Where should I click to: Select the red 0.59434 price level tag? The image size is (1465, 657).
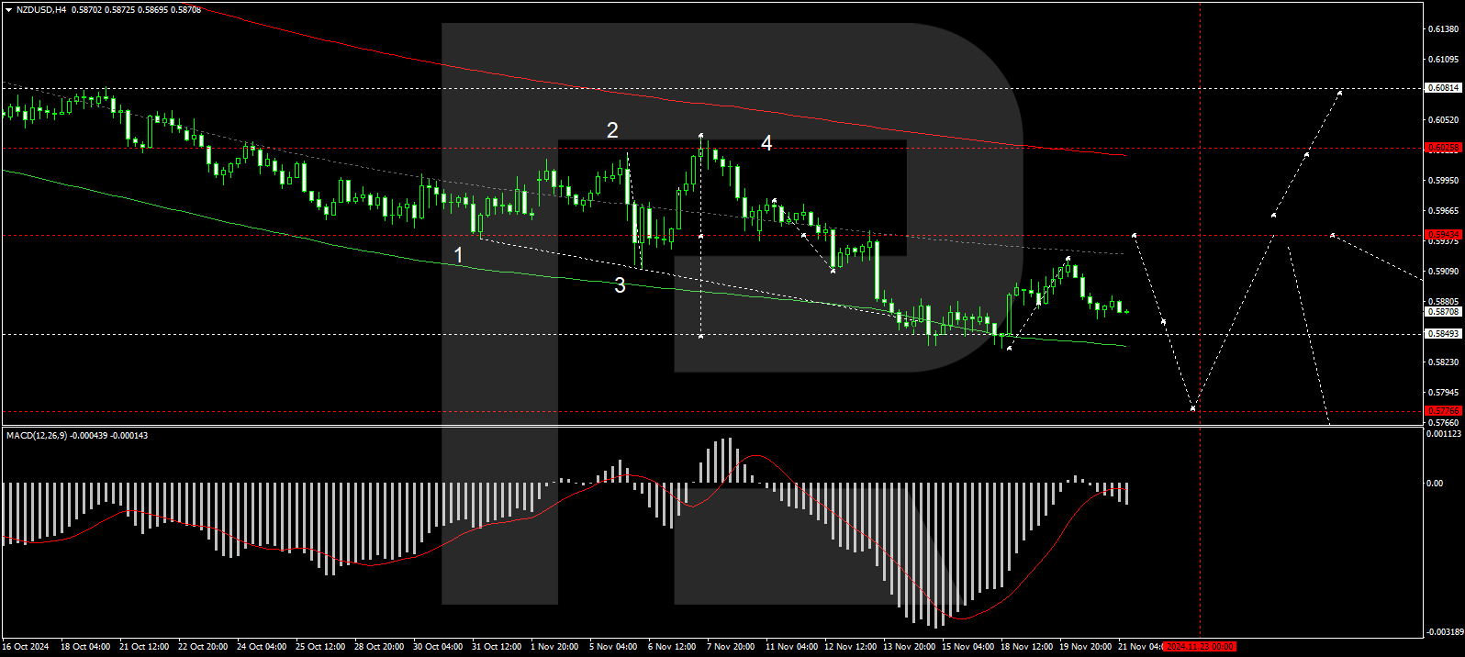1443,235
